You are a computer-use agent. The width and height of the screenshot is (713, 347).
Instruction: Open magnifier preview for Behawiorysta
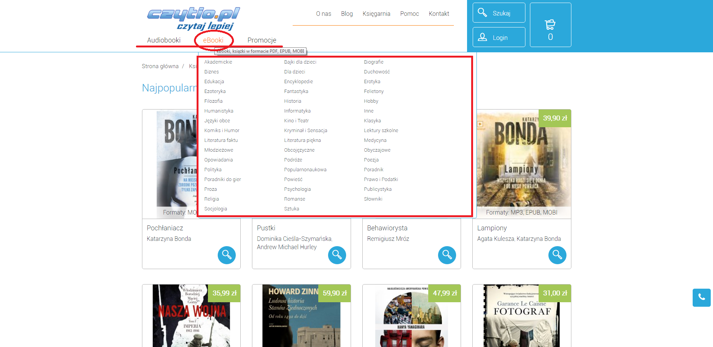447,255
